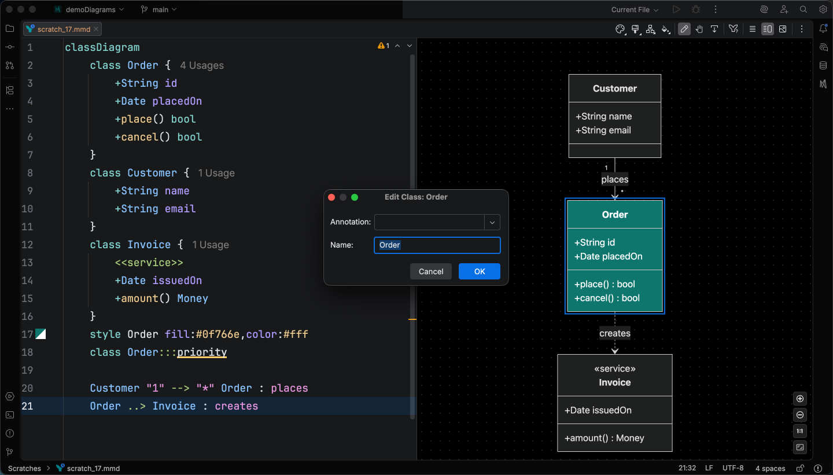This screenshot has height=475, width=833.
Task: Open the Git tool window
Action: pyautogui.click(x=10, y=452)
